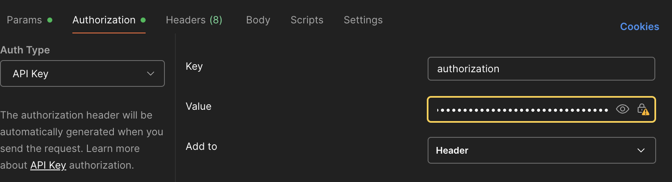Click the green dot beside Authorization
672x182 pixels.
click(x=143, y=20)
